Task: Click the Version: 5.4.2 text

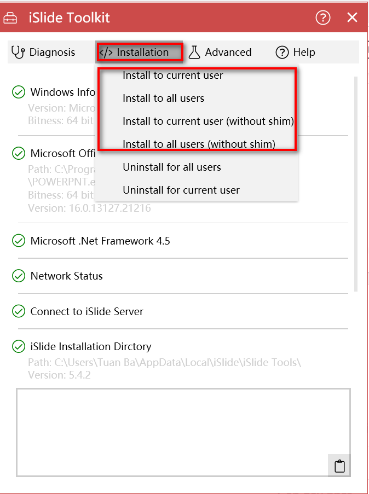Action: 59,375
